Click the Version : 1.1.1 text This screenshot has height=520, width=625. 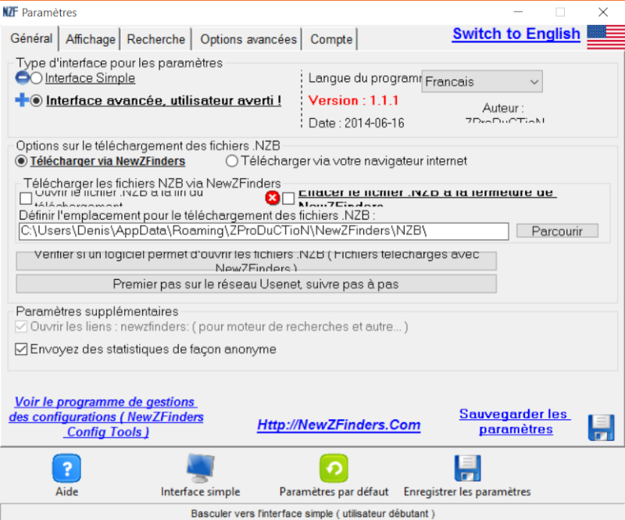pyautogui.click(x=353, y=101)
